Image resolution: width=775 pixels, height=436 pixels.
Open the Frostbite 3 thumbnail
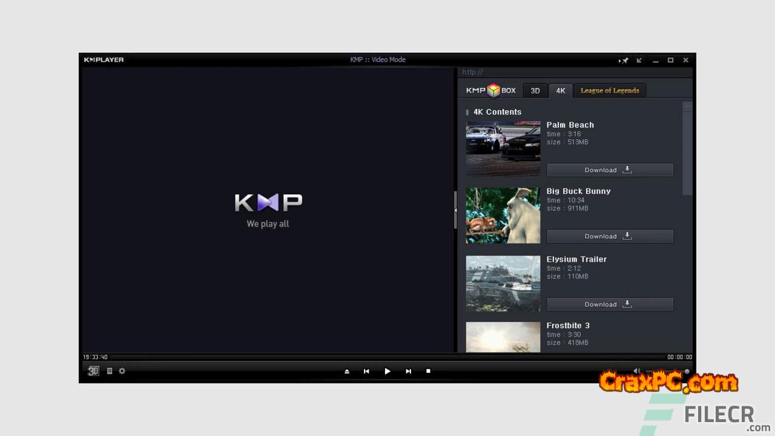[x=503, y=337]
